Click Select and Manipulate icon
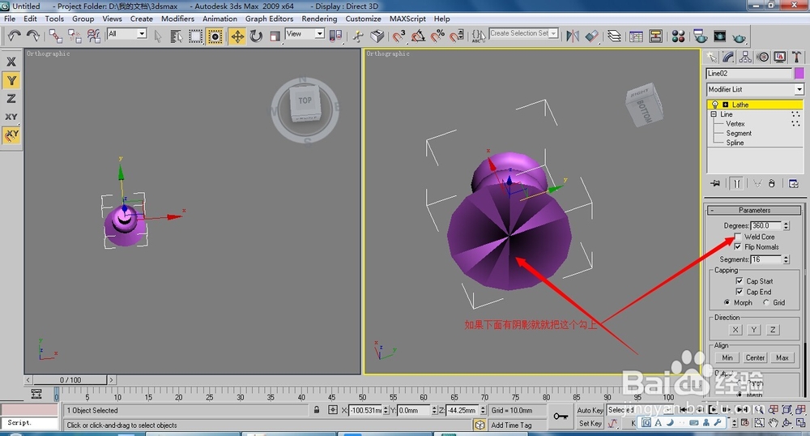Image resolution: width=810 pixels, height=436 pixels. click(x=358, y=36)
